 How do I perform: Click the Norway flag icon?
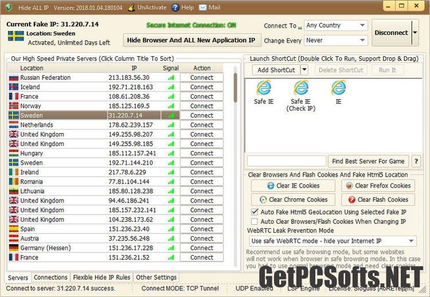pos(14,106)
